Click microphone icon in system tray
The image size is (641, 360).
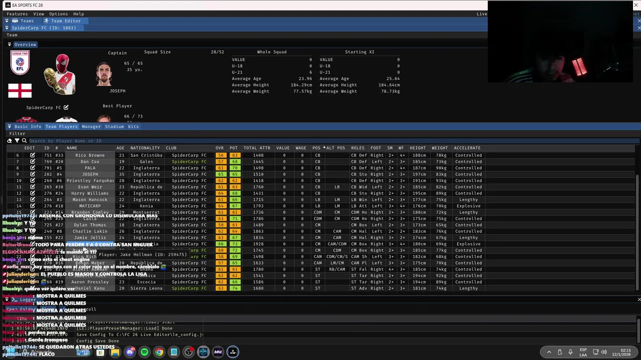coord(570,352)
